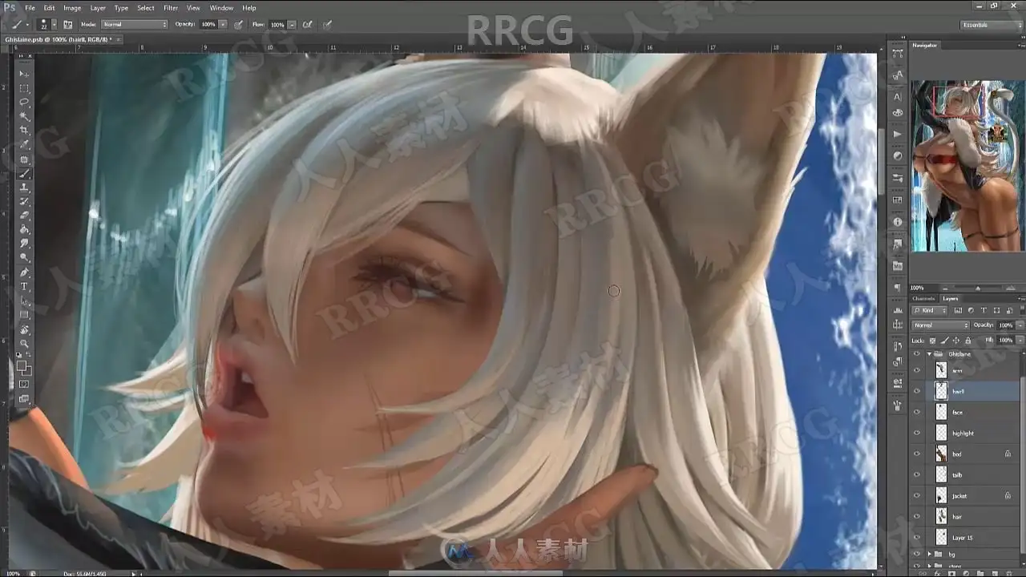
Task: Select the Smudge tool
Action: pos(24,244)
